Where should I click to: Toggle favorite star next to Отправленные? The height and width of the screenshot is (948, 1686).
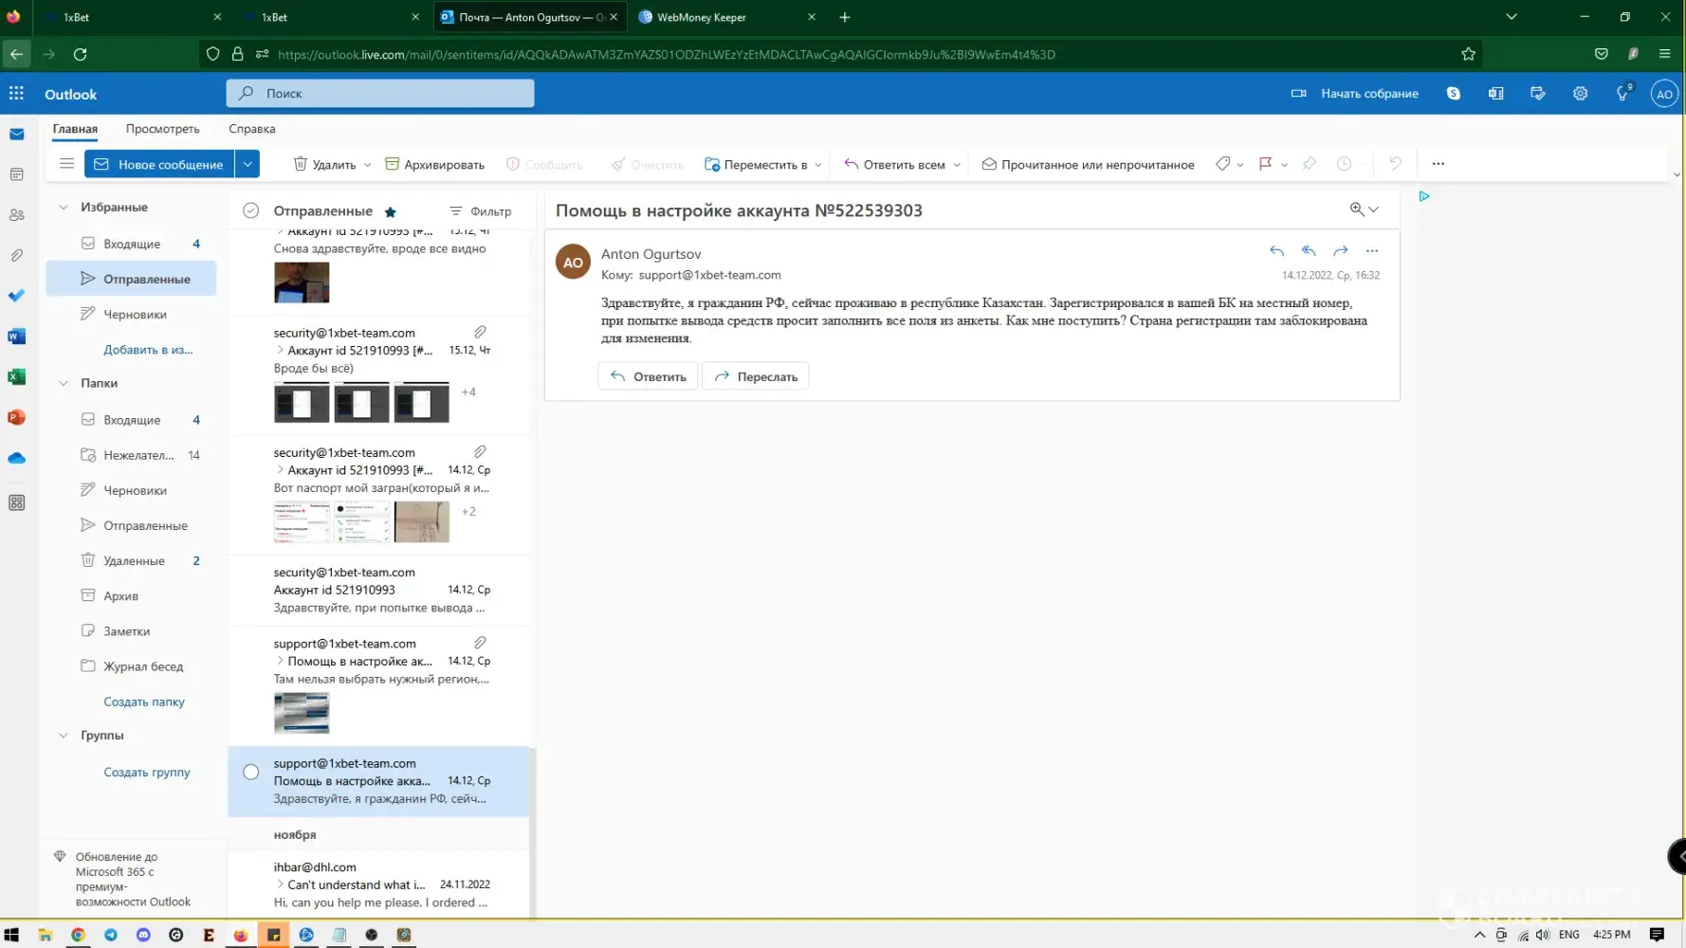[x=390, y=212]
